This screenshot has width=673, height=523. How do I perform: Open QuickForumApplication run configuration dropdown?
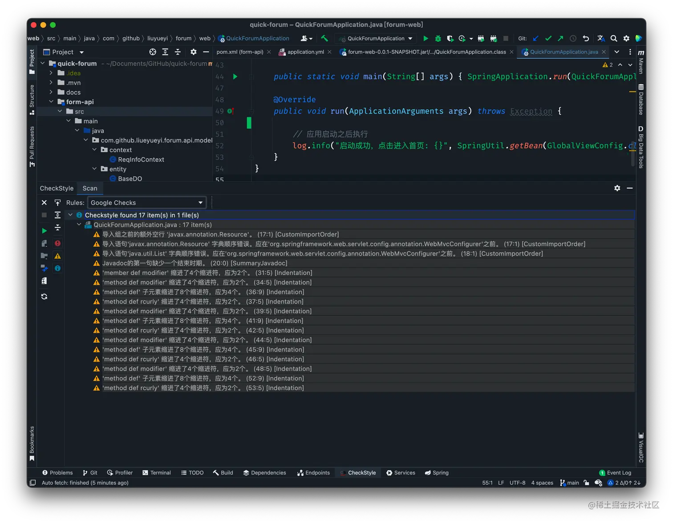[x=376, y=39]
